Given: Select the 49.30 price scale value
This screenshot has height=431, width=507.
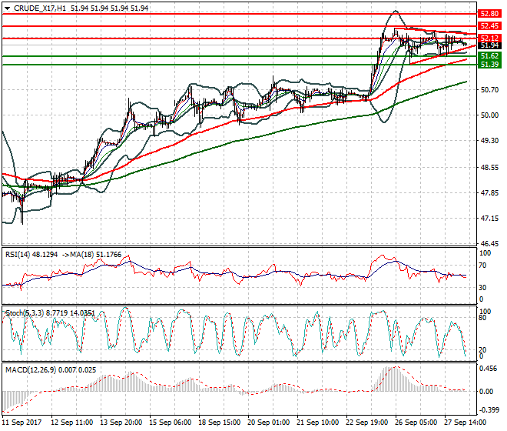Looking at the screenshot, I should coord(489,141).
